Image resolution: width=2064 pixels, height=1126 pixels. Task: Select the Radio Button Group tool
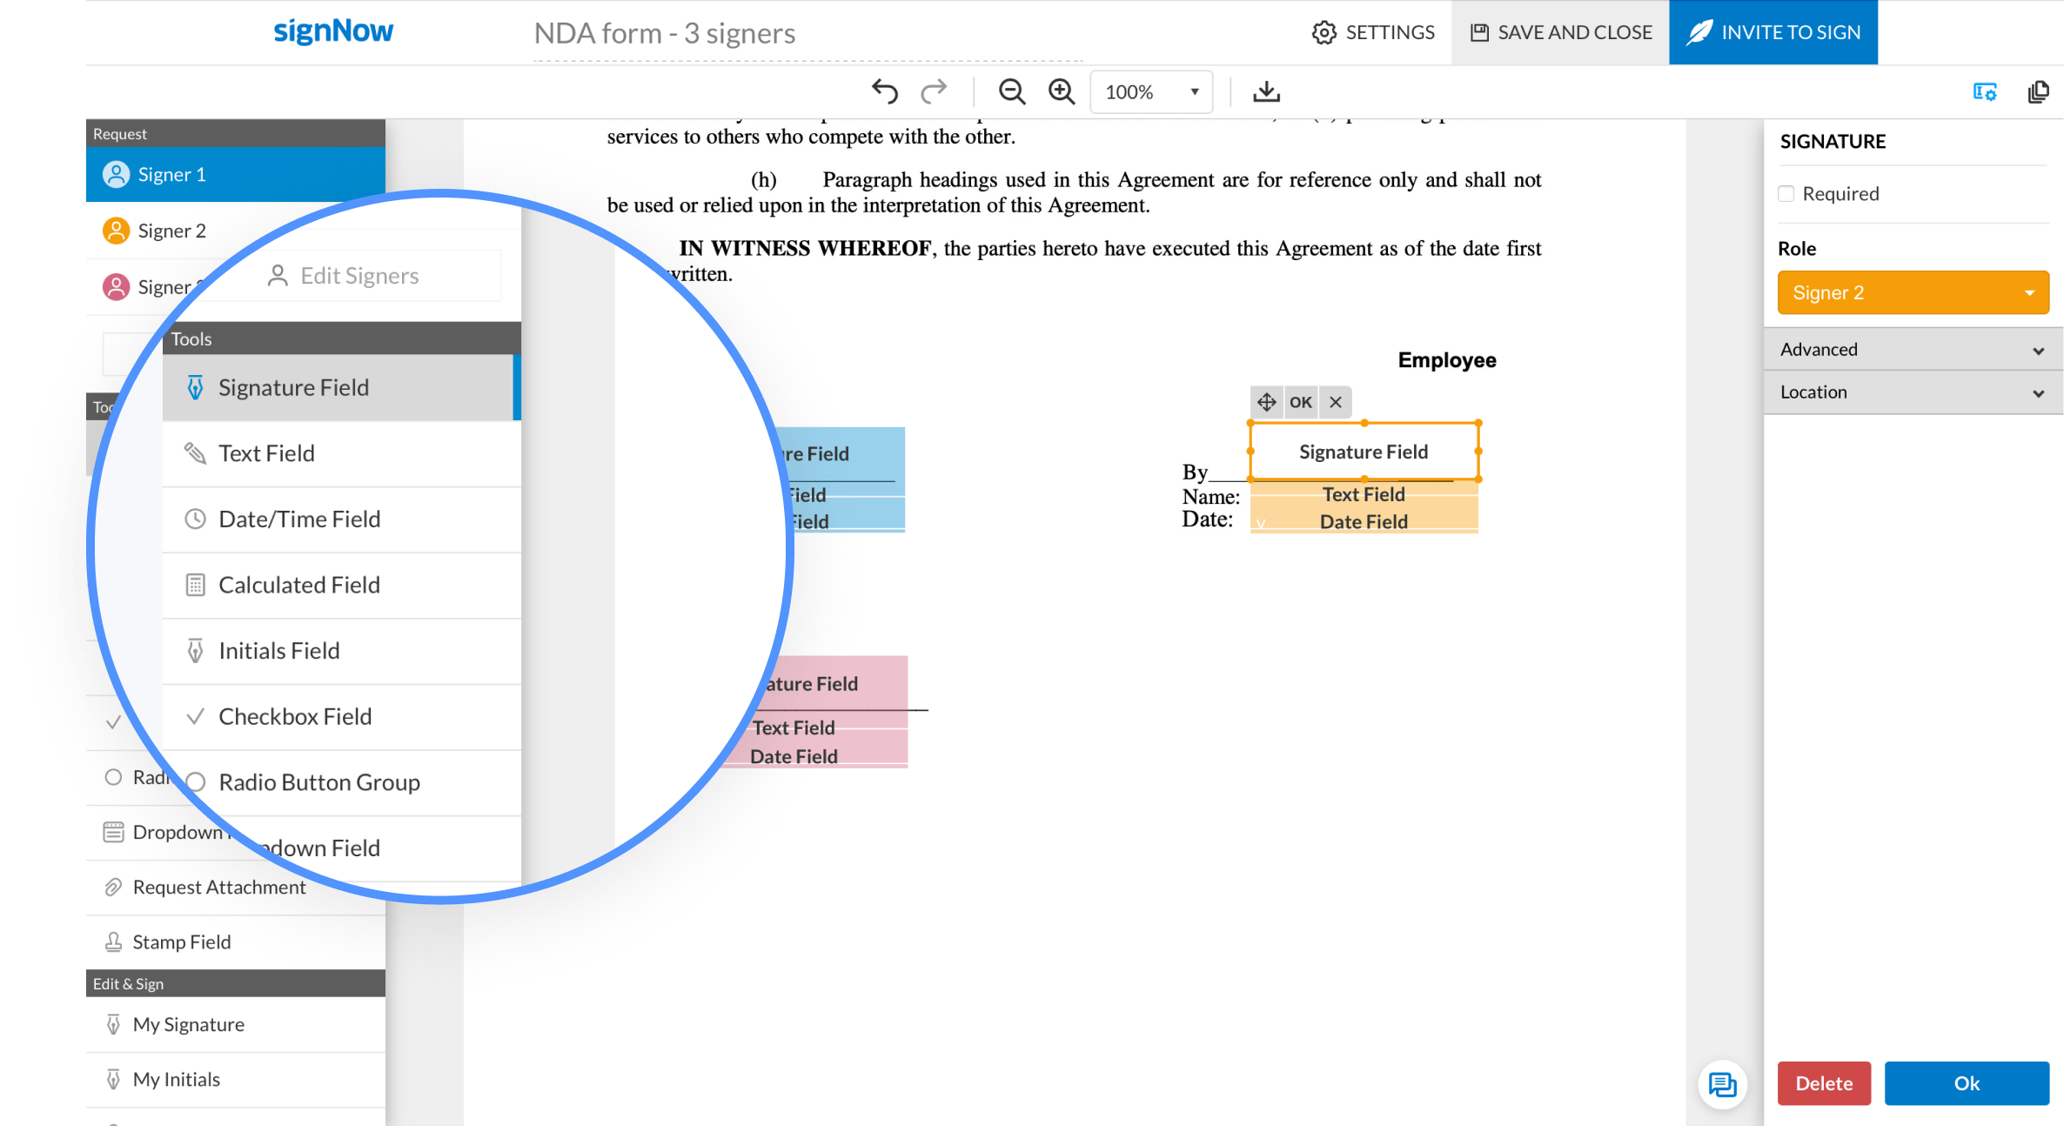[x=318, y=782]
